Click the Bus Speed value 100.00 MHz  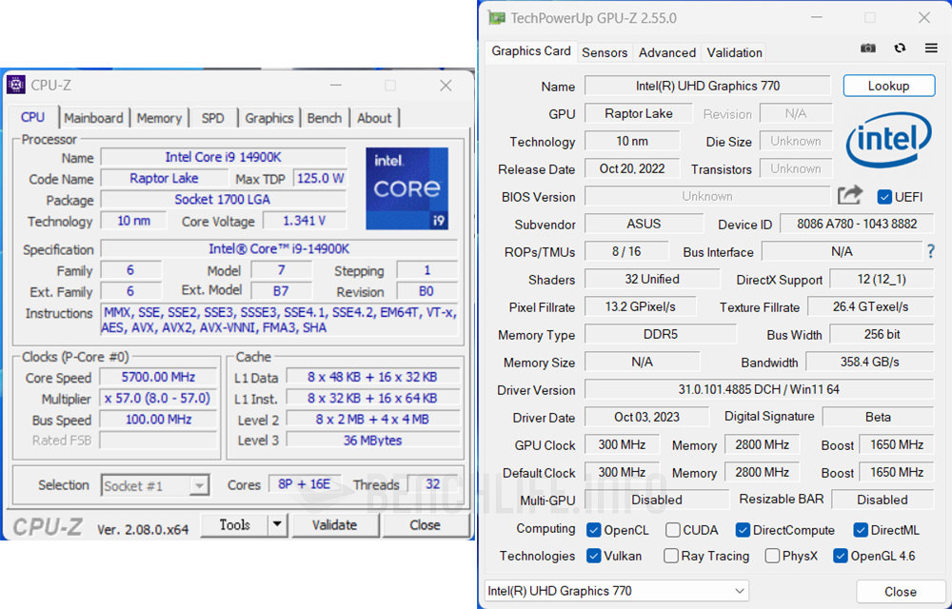pyautogui.click(x=158, y=420)
